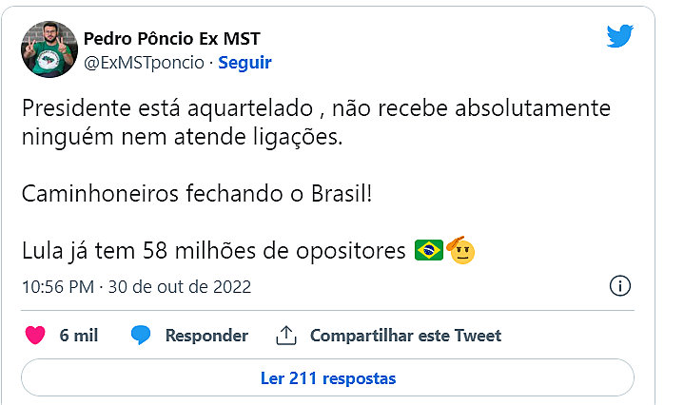The image size is (684, 405).
Task: Click the @ExMSTponcio handle
Action: click(x=144, y=63)
